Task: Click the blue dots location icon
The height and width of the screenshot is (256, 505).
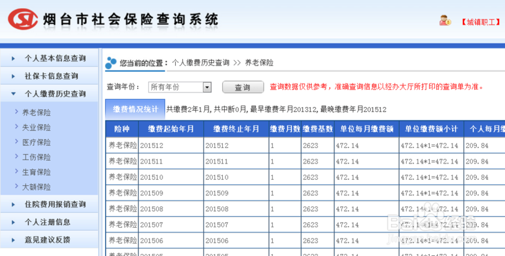Action: point(111,62)
